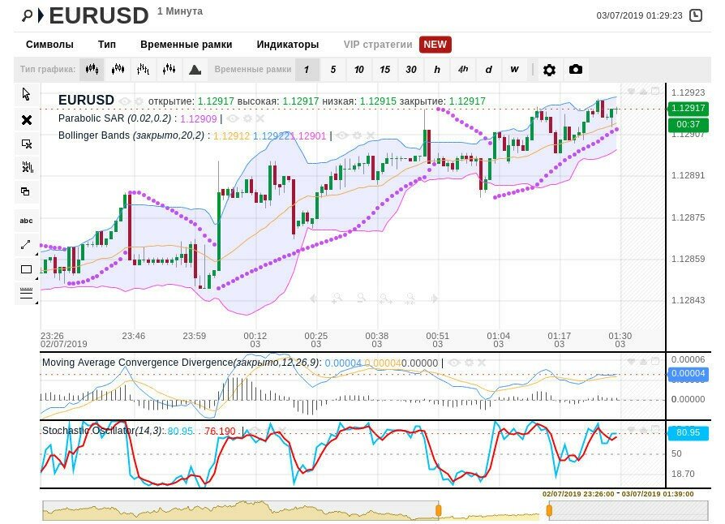Remove Parabolic SAR indicator with its X
This screenshot has width=725, height=524.
coord(260,118)
